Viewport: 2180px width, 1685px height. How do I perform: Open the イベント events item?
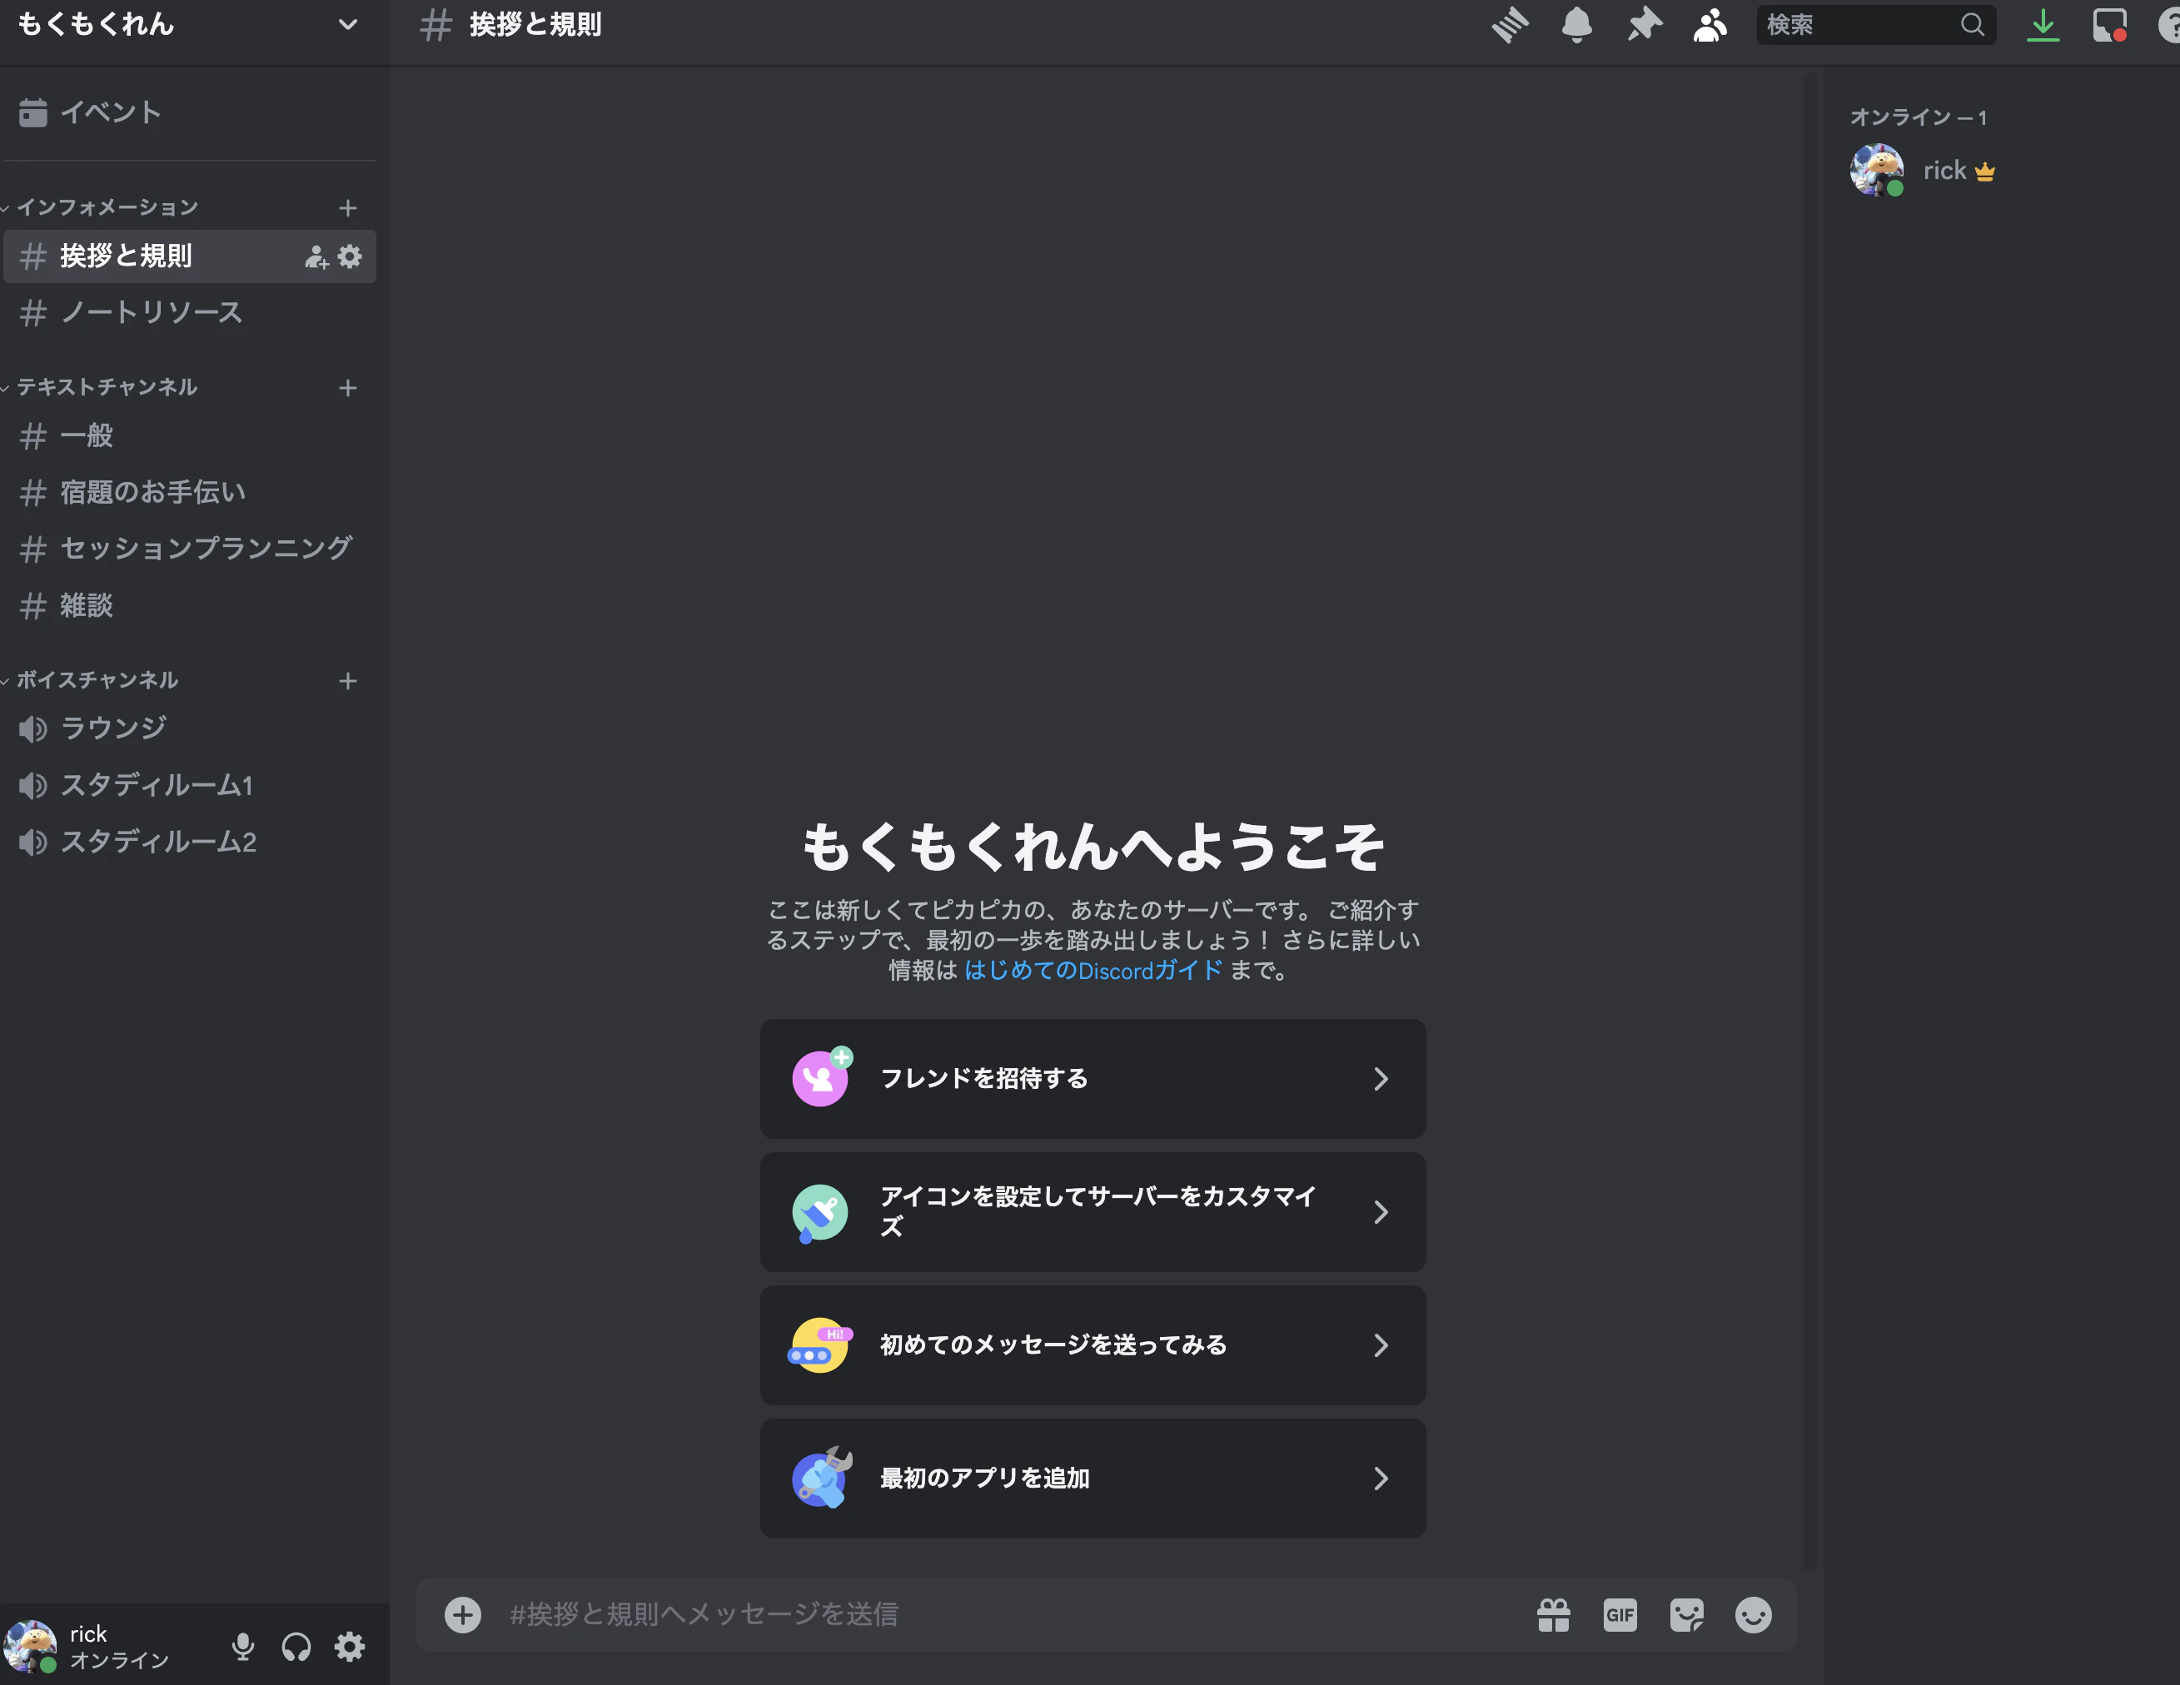(x=190, y=112)
